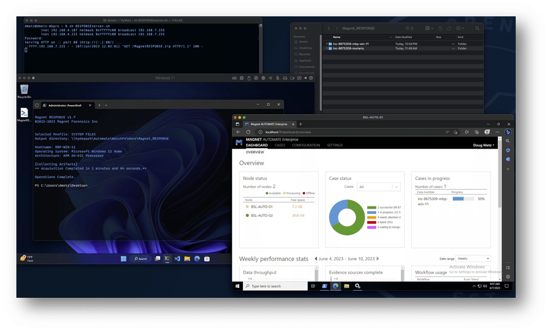
Task: Open File Explorer in BSL-AUTO-01 taskbar
Action: coord(347,286)
